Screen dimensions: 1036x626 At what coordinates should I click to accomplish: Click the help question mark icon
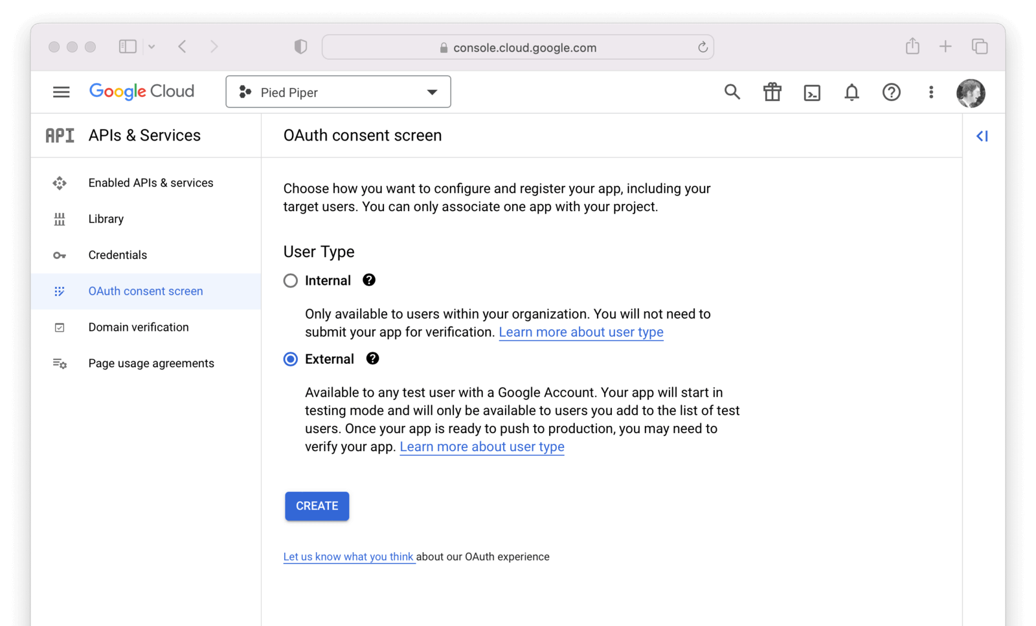pos(892,93)
